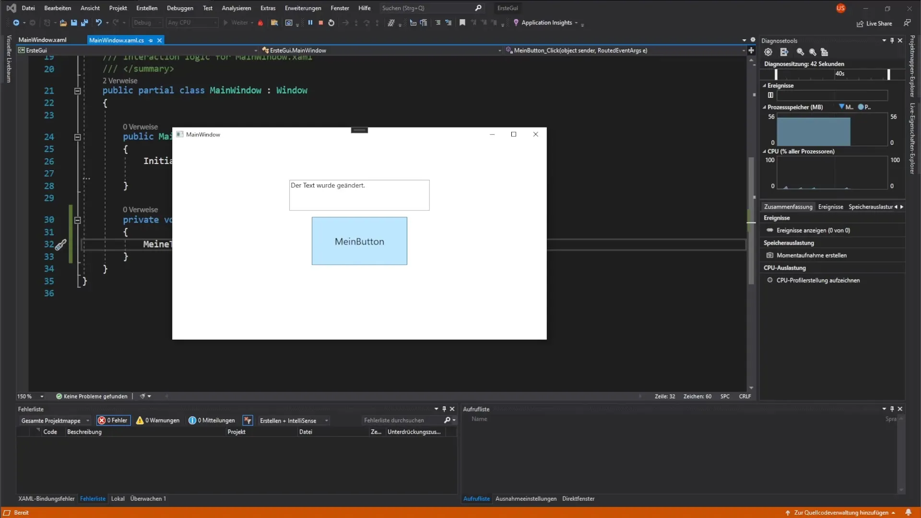Screen dimensions: 921x518
Task: Open Diagnosetools settings gear
Action: coord(768,52)
